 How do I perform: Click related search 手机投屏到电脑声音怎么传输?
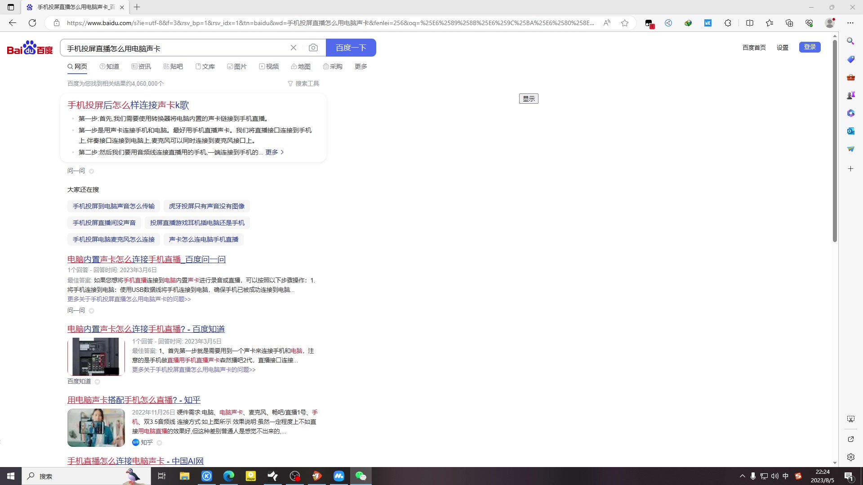[x=114, y=206]
